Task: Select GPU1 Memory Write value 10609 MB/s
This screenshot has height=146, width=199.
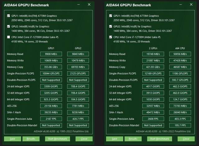Action: [x=51, y=61]
